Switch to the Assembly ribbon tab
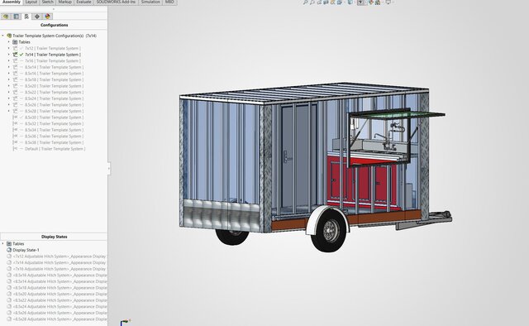The height and width of the screenshot is (326, 529). click(12, 2)
